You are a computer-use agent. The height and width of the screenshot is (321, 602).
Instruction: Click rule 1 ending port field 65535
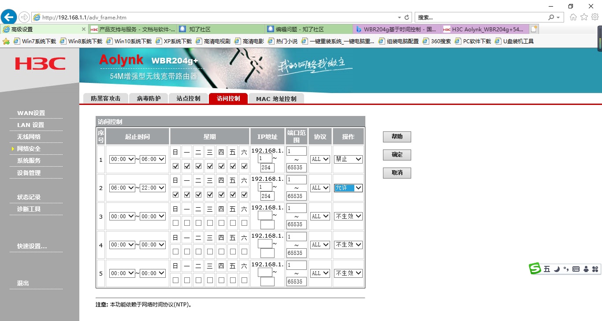296,168
